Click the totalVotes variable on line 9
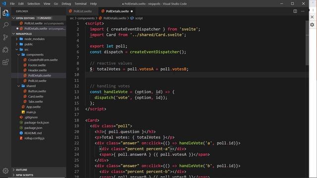 click(x=108, y=69)
